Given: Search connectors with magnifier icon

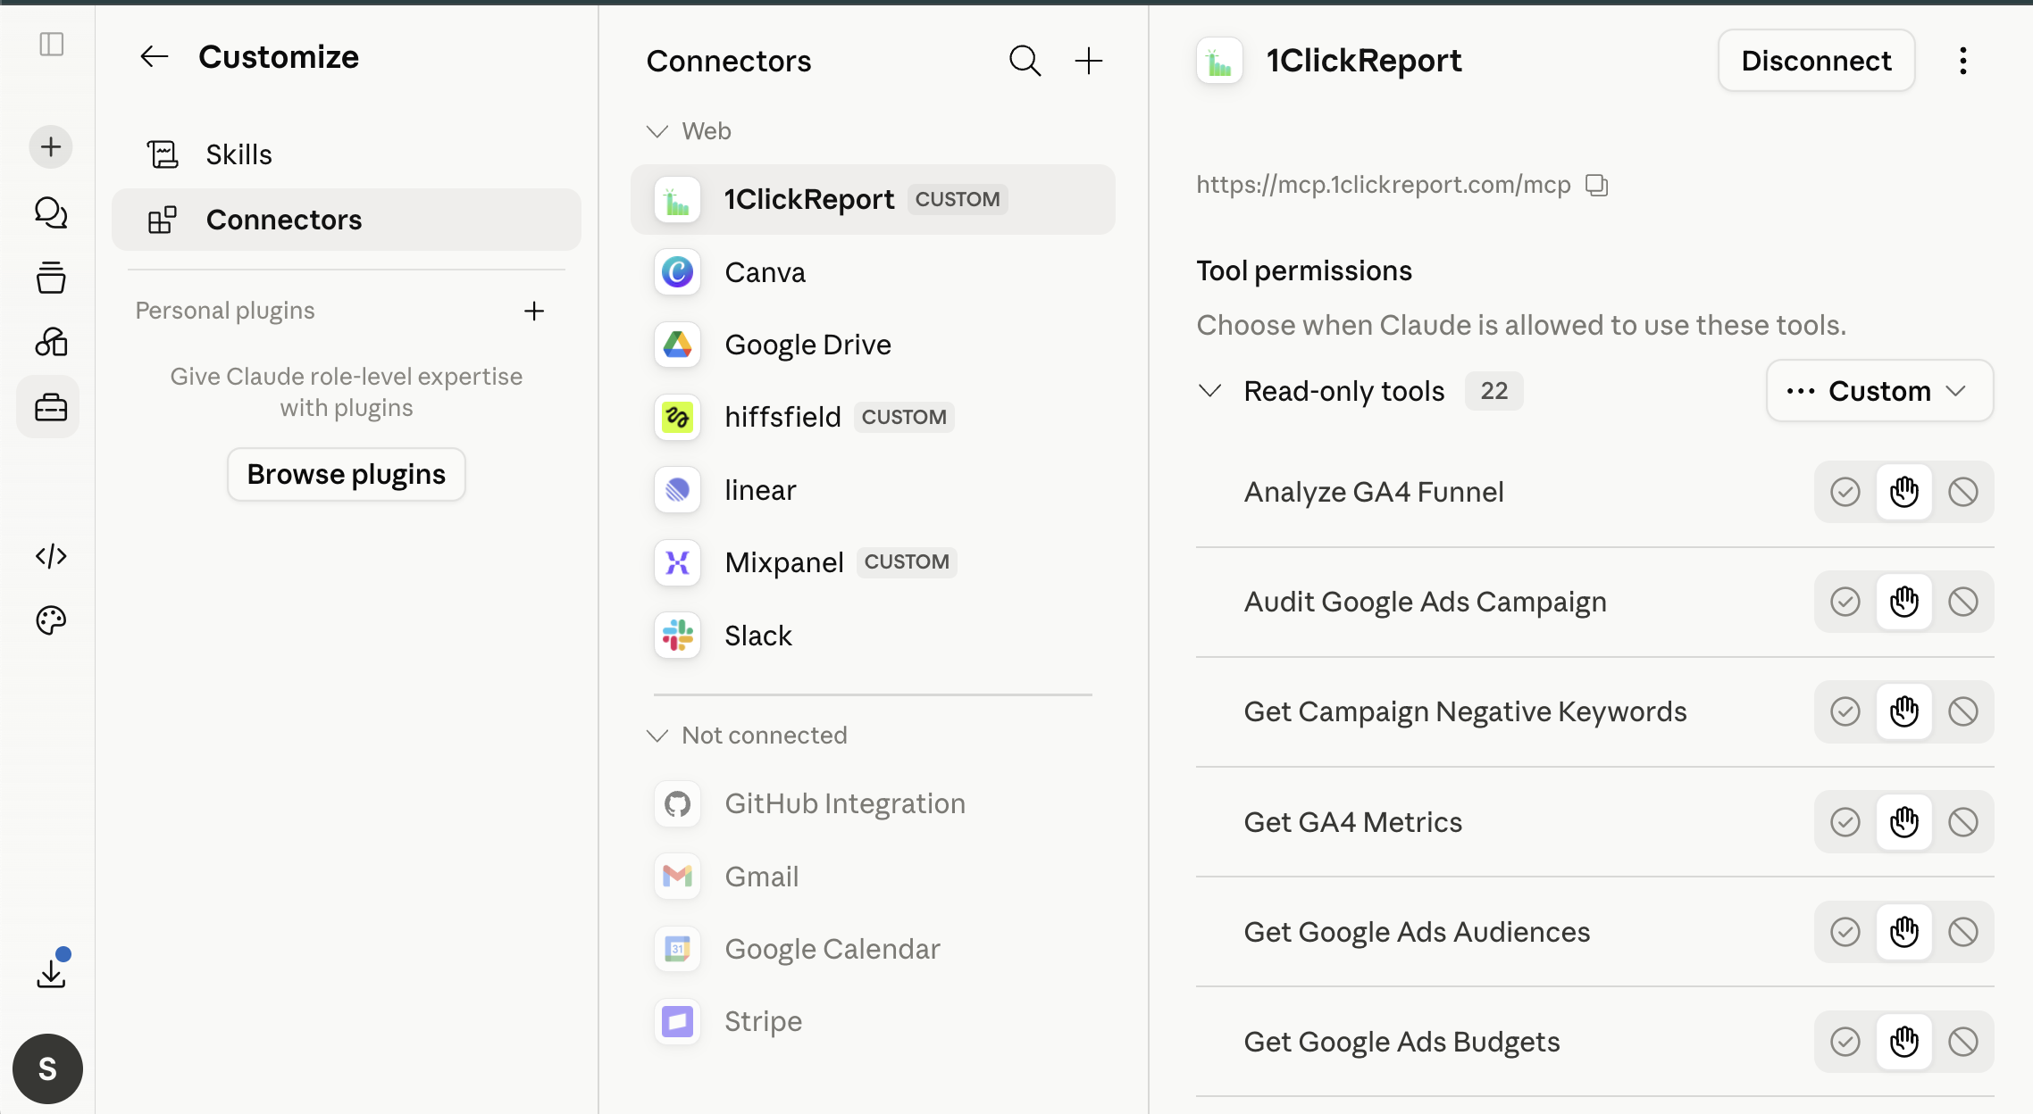Looking at the screenshot, I should 1025,61.
